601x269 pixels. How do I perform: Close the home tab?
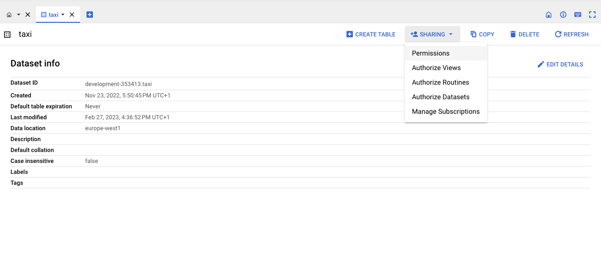click(28, 15)
